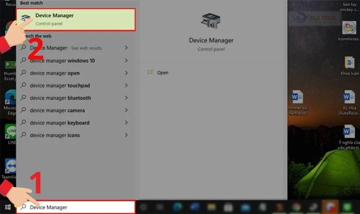Open the LINE desktop shortcut

(x=11, y=134)
